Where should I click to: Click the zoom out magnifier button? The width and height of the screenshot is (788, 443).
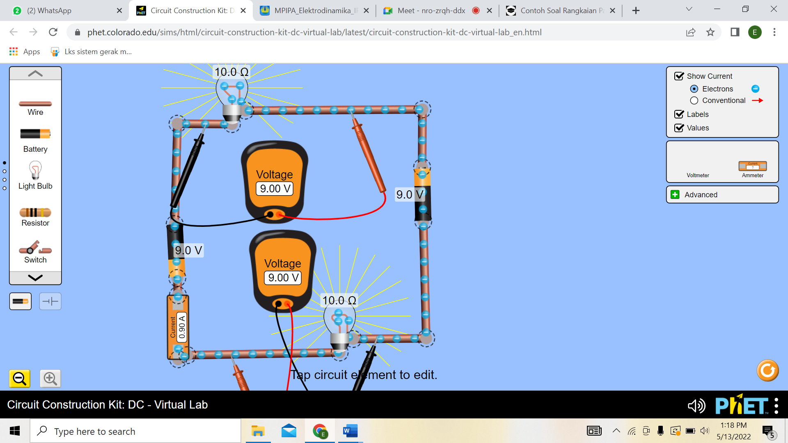(20, 378)
